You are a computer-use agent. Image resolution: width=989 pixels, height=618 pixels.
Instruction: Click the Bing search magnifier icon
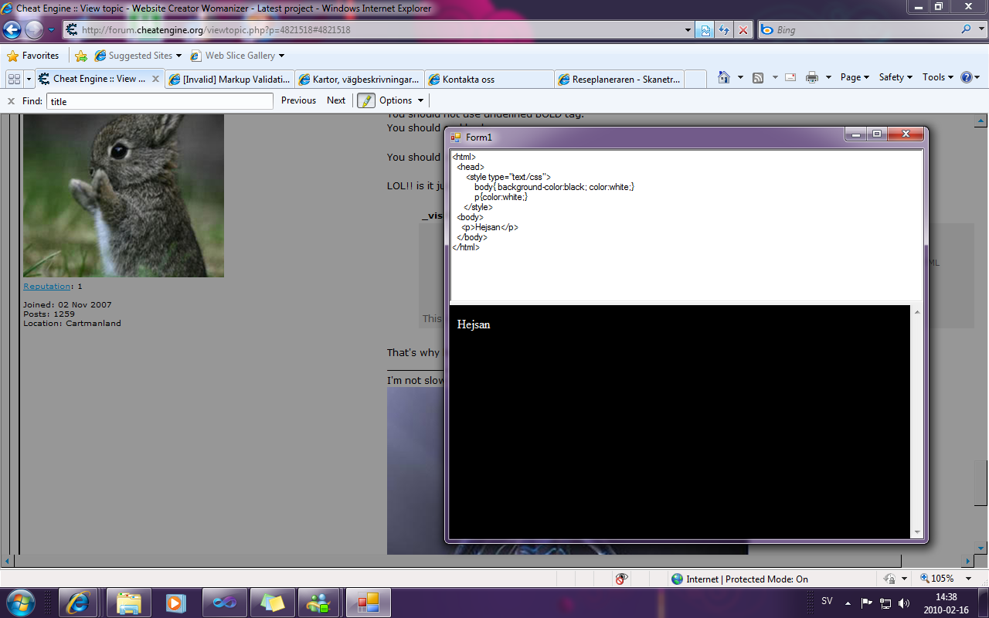967,30
